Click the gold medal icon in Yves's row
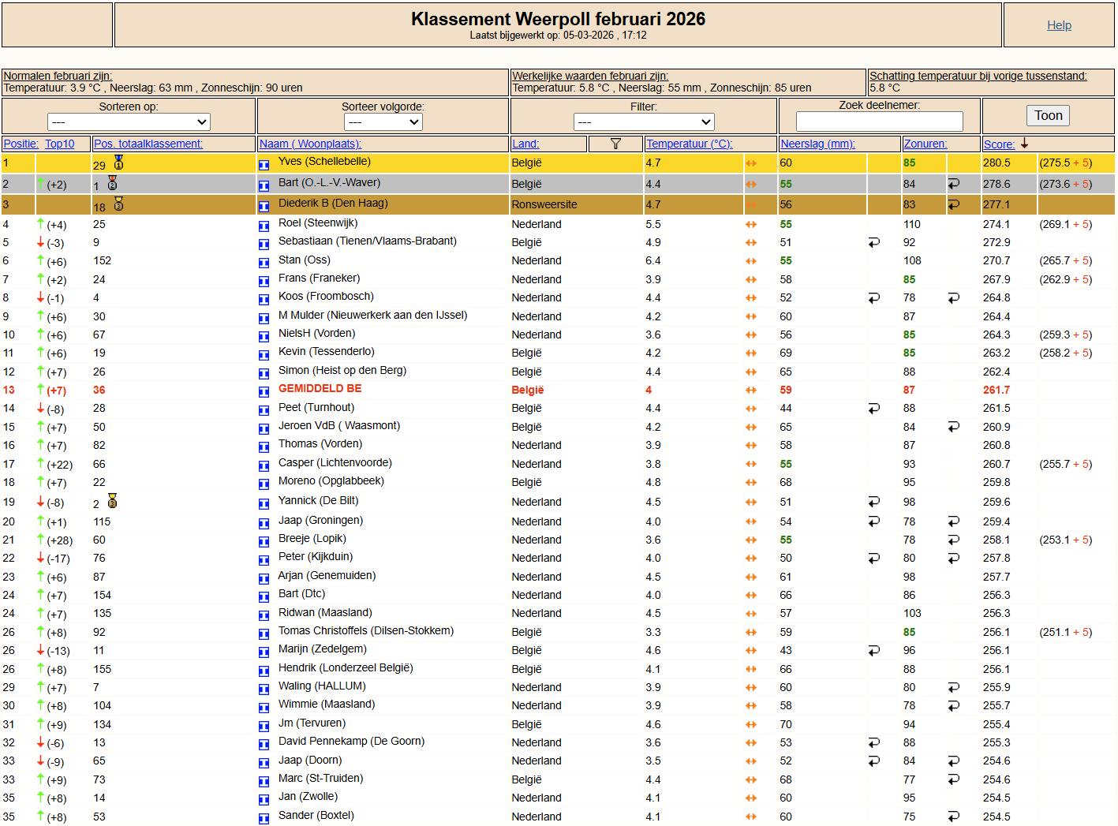The image size is (1118, 826). (119, 163)
